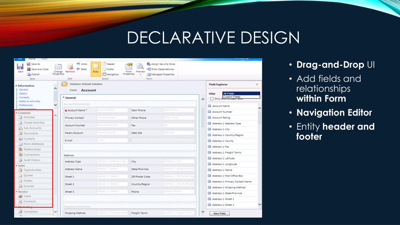Click the New Field button
400x225 pixels.
220,214
